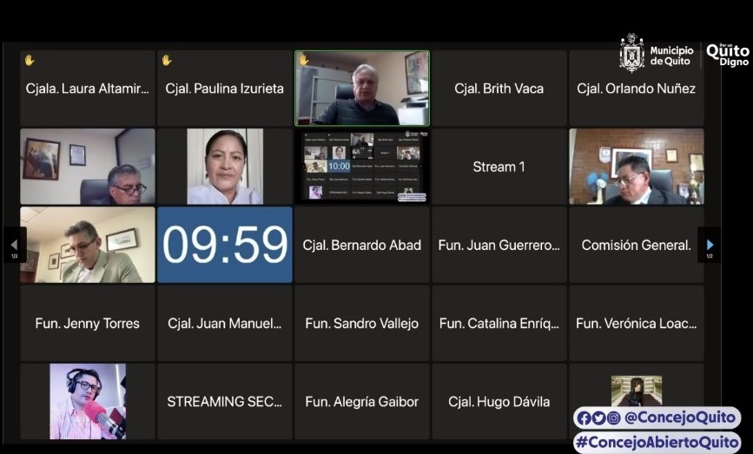Click the @ConcejoQuito handle text
The width and height of the screenshot is (753, 454).
click(679, 418)
